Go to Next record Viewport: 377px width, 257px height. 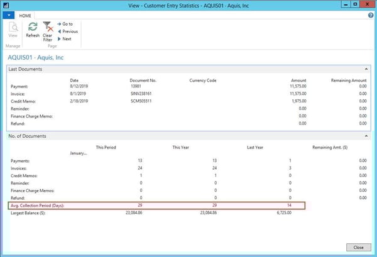point(64,39)
